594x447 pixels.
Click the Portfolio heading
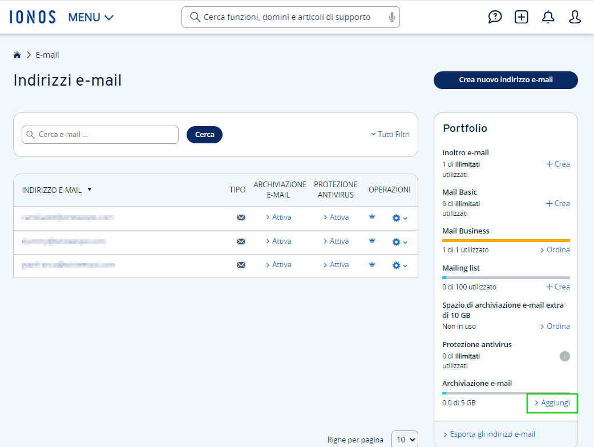pos(465,128)
